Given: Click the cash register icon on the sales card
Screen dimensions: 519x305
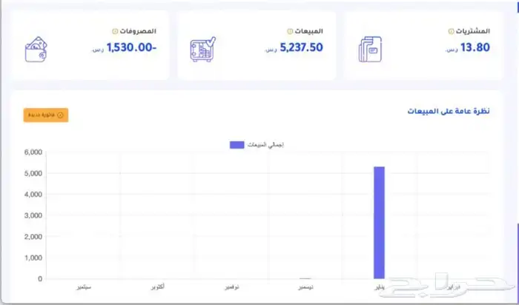Looking at the screenshot, I should tap(202, 50).
